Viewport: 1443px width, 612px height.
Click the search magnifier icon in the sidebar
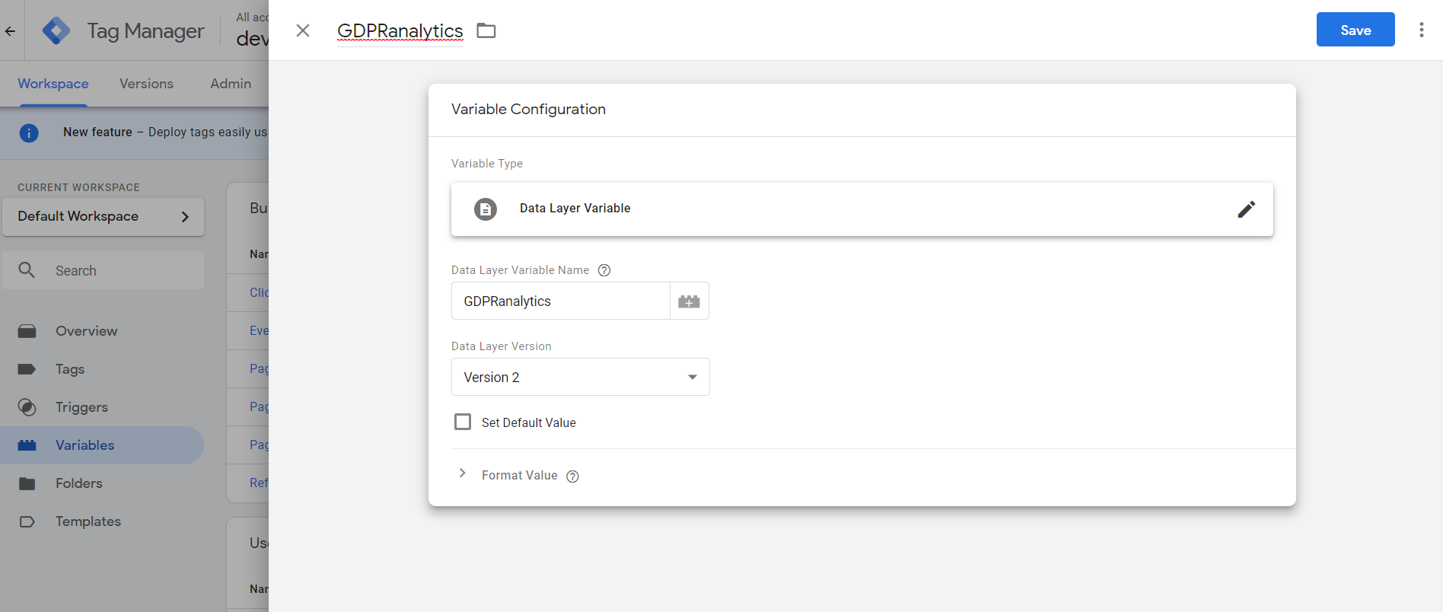click(27, 270)
